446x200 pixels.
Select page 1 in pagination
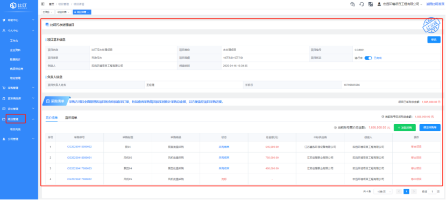tap(407, 191)
